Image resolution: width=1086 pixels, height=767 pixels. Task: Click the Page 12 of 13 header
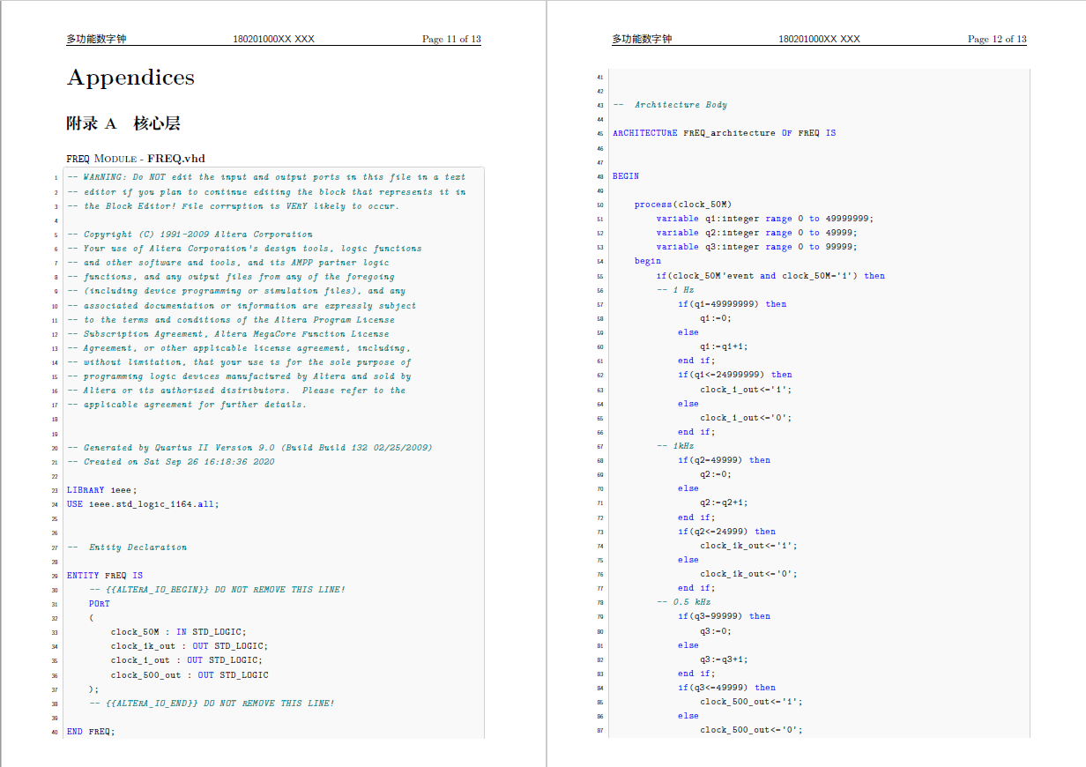tap(997, 39)
